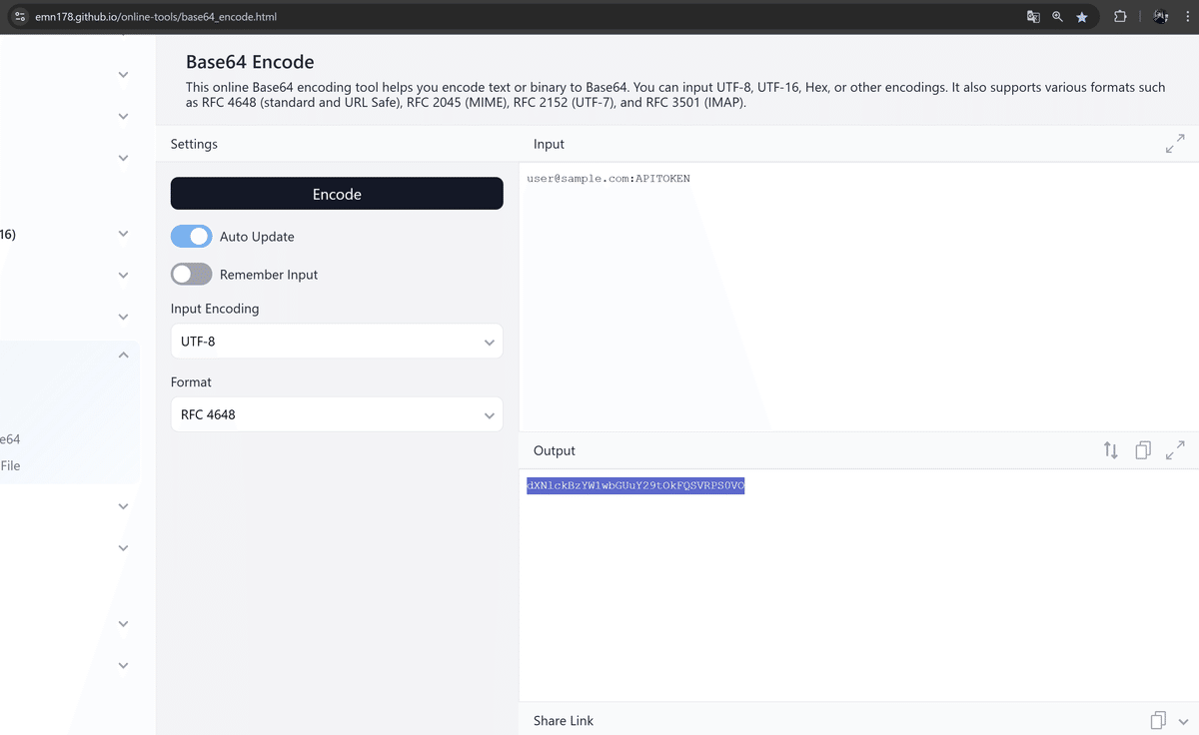Click into the Input text area

coord(859,297)
